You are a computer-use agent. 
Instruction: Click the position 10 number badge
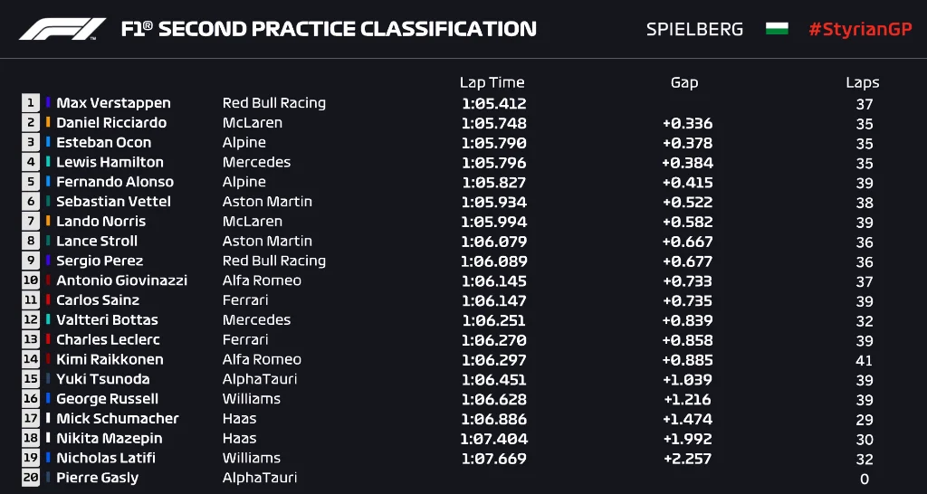pyautogui.click(x=32, y=280)
